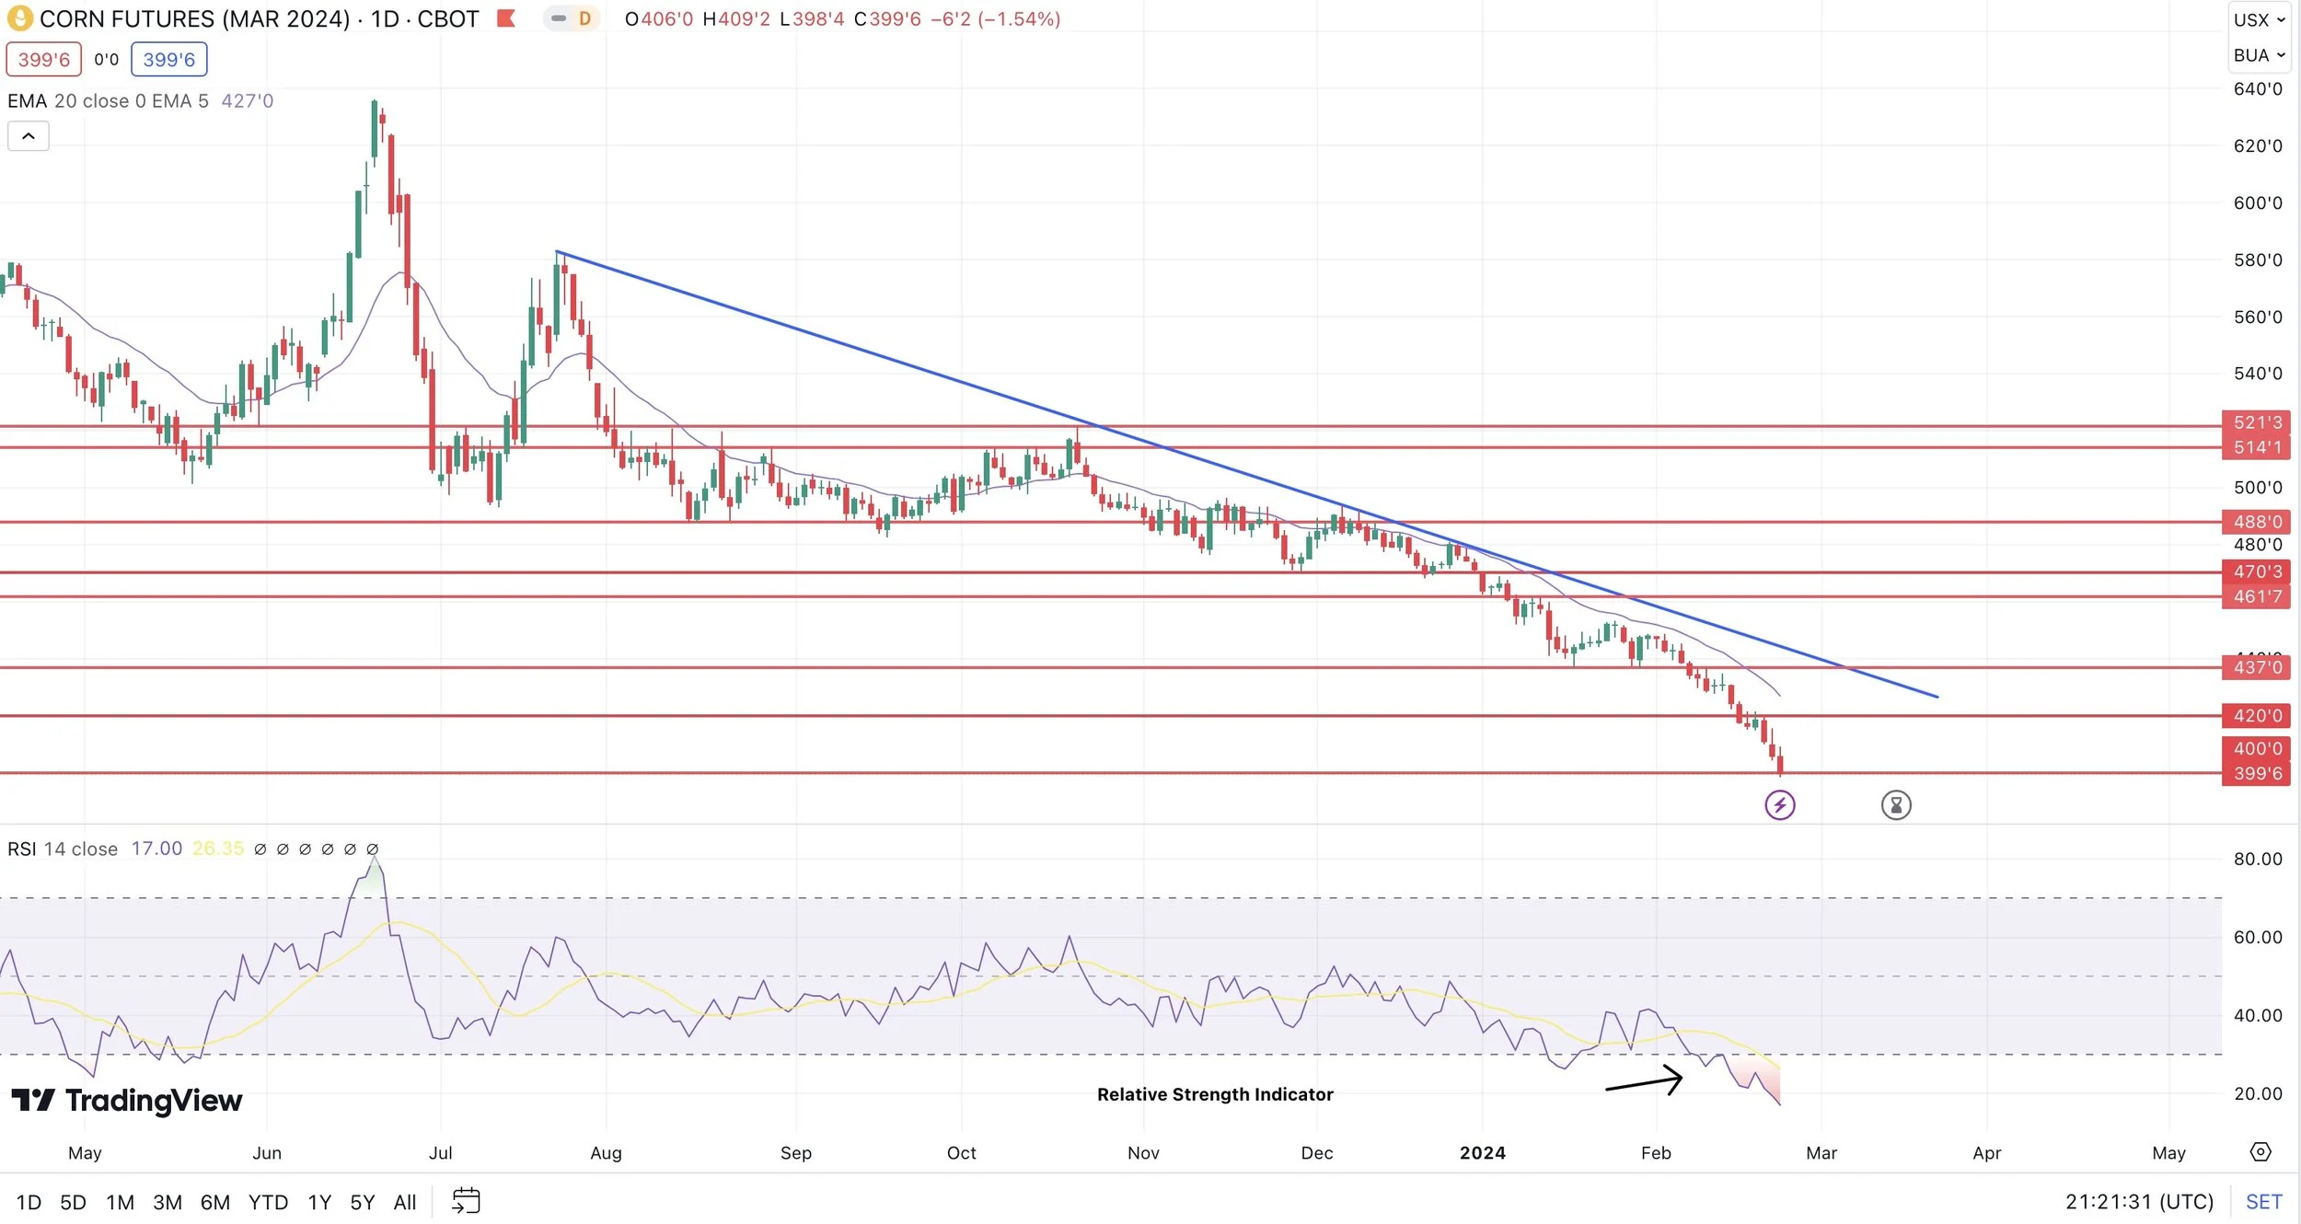Click the orange D data indicator icon
Viewport: 2301px width, 1224px height.
click(x=584, y=18)
